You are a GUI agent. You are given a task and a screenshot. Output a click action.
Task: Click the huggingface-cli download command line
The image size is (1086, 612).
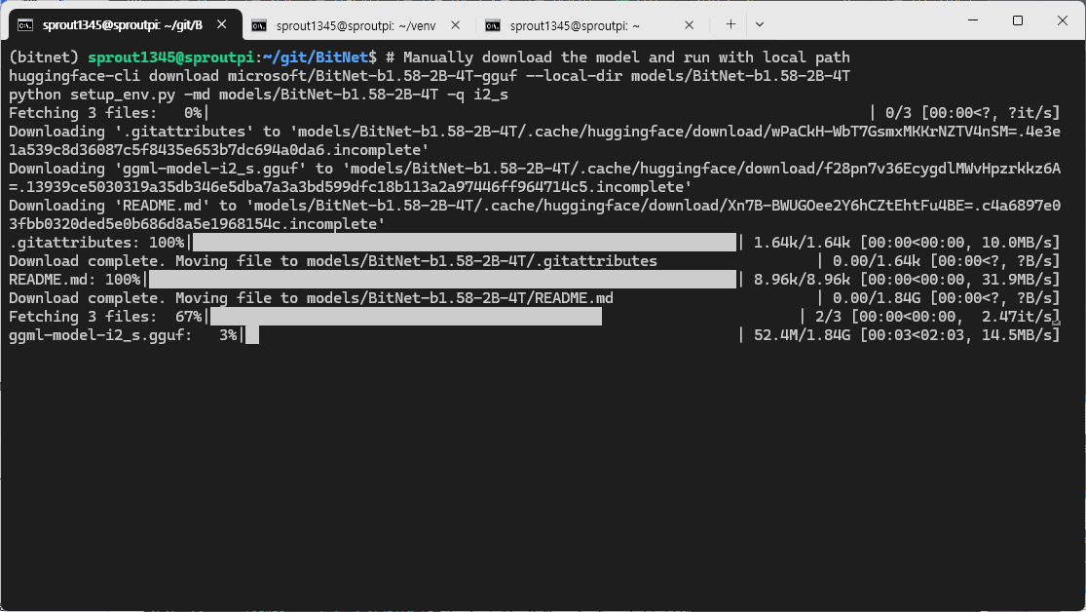point(430,76)
